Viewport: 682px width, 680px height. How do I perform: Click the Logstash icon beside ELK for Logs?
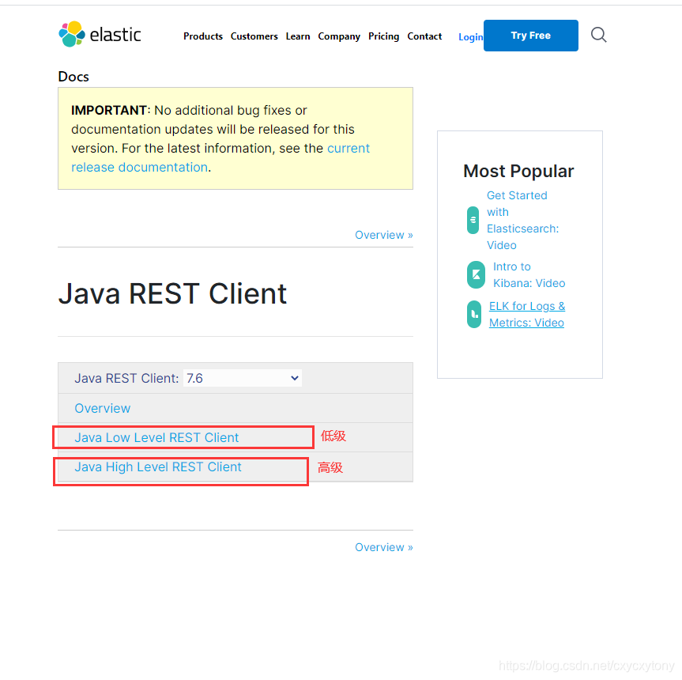point(474,314)
